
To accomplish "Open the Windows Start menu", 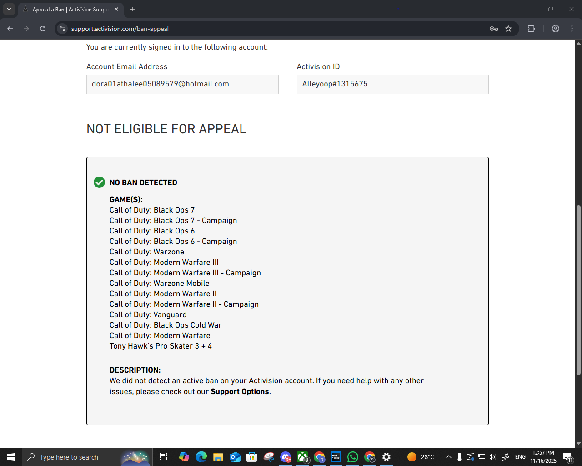I will pos(11,457).
